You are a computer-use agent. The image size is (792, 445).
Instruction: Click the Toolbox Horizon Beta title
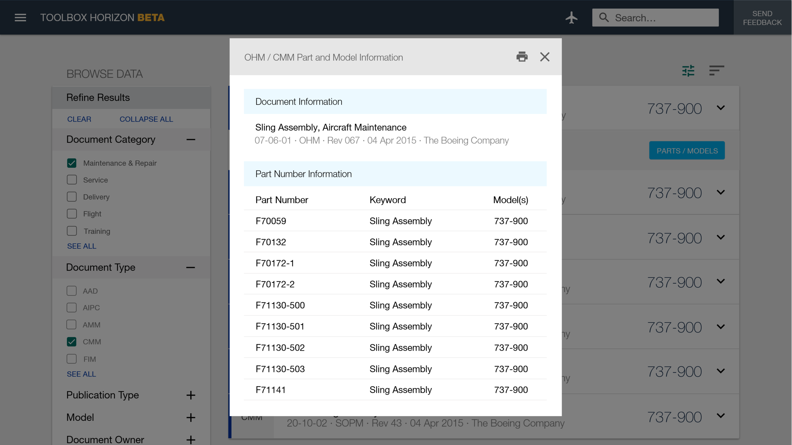102,17
